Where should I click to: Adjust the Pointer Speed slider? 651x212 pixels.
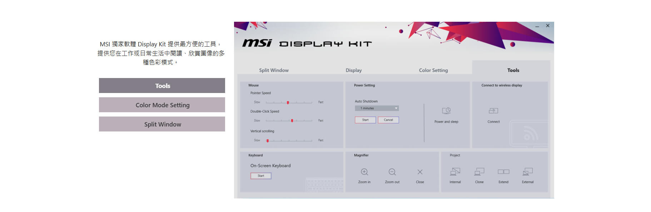[289, 102]
